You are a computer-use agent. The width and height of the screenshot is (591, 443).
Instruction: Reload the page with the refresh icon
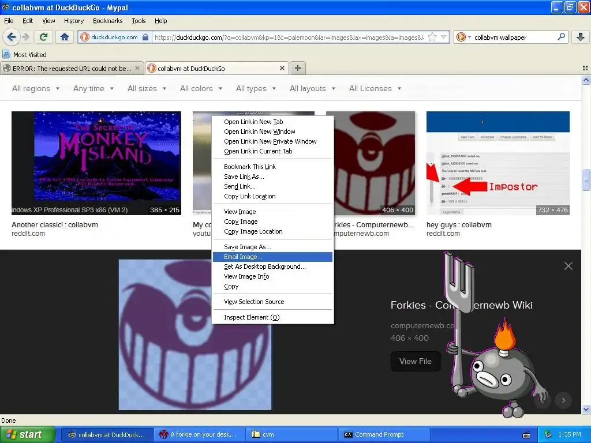43,37
